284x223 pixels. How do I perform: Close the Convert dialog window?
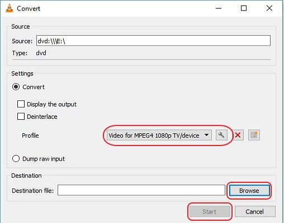pyautogui.click(x=269, y=8)
